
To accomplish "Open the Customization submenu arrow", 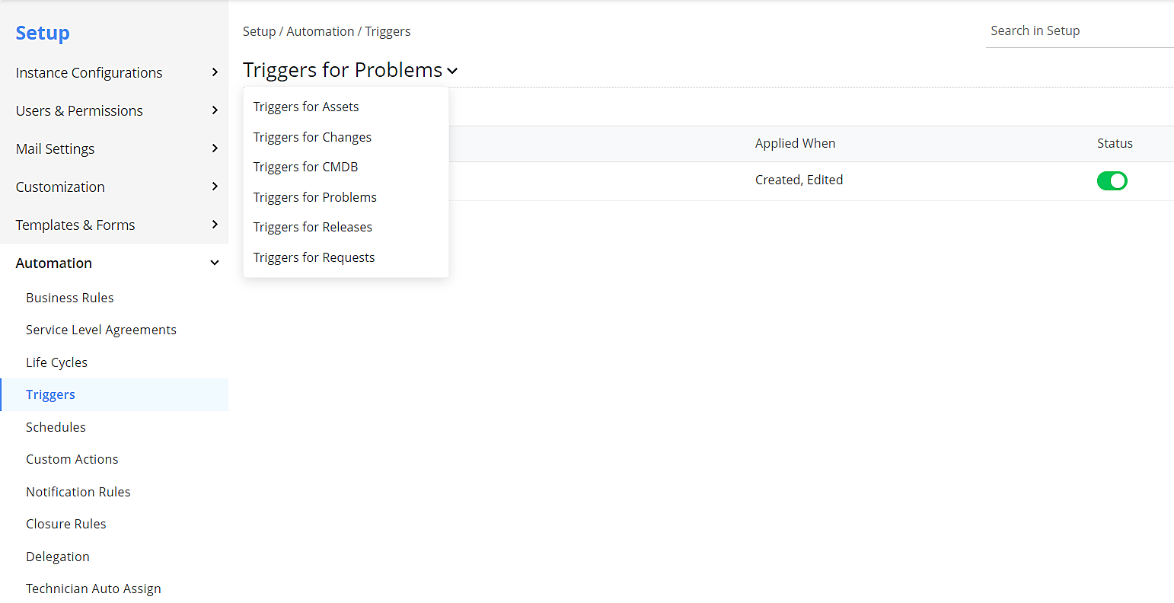I will click(x=215, y=187).
